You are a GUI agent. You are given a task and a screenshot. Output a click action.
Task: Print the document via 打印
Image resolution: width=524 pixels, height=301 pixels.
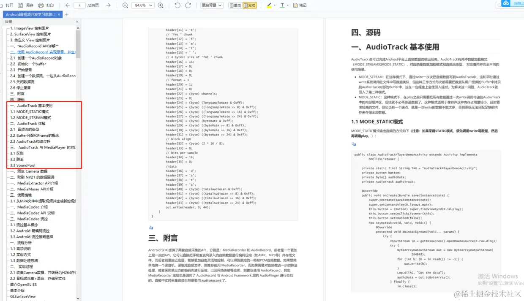[46, 5]
